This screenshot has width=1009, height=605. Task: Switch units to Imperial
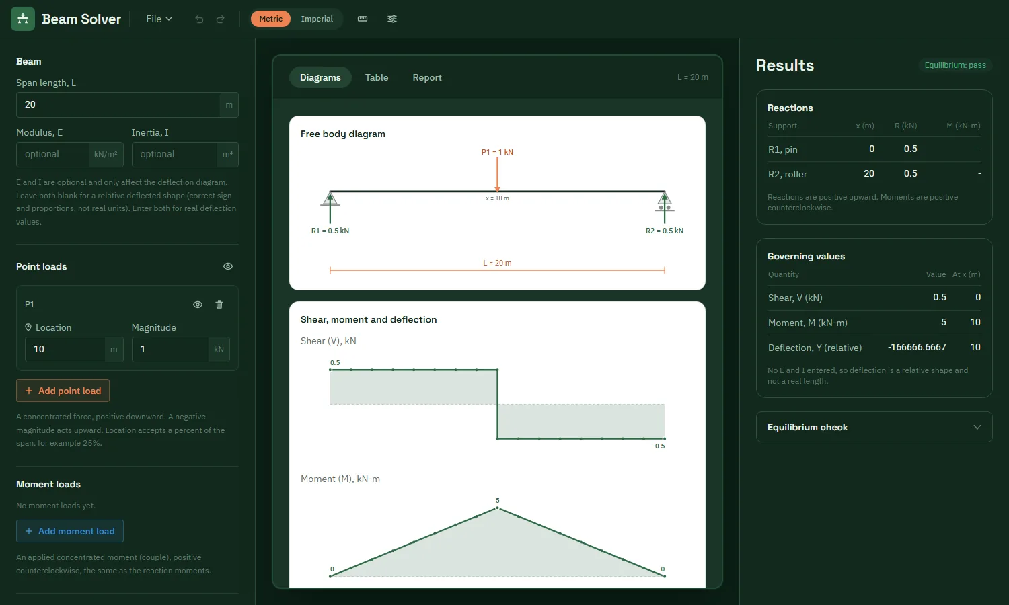(317, 19)
